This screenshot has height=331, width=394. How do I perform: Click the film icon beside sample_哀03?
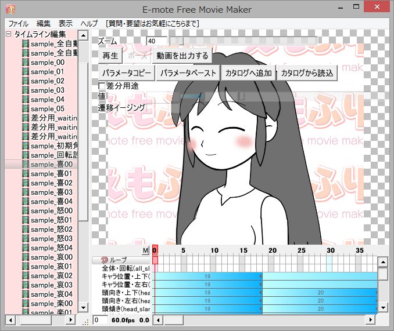26,285
